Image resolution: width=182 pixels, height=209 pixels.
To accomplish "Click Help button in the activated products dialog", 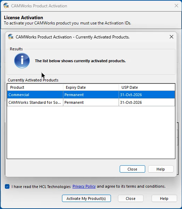I will 161,169.
